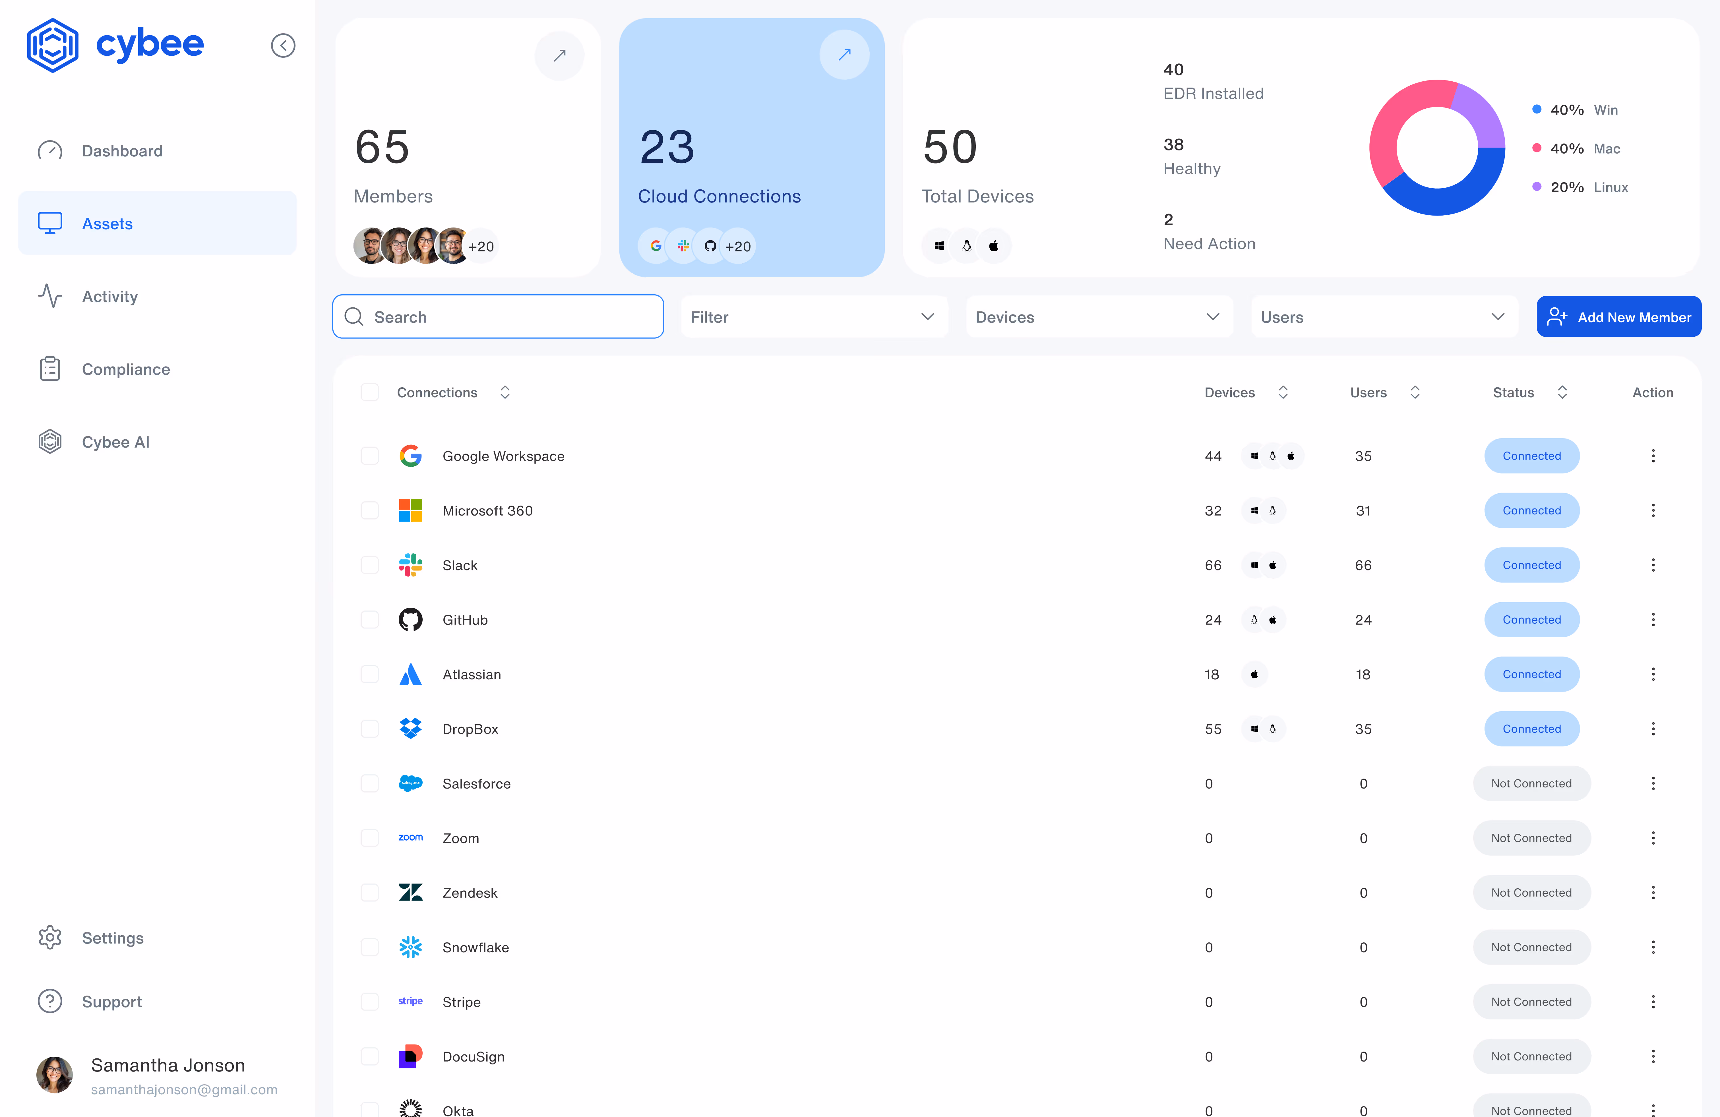Check the select-all connections checkbox
This screenshot has height=1117, width=1720.
click(x=369, y=392)
